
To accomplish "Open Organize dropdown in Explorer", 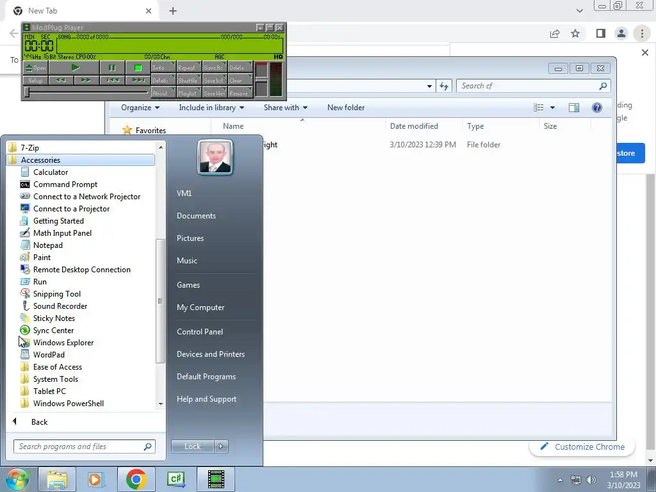I will [140, 107].
